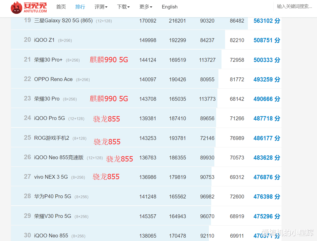This screenshot has height=241, width=317.
Task: Click rank number 20
Action: tap(27, 40)
